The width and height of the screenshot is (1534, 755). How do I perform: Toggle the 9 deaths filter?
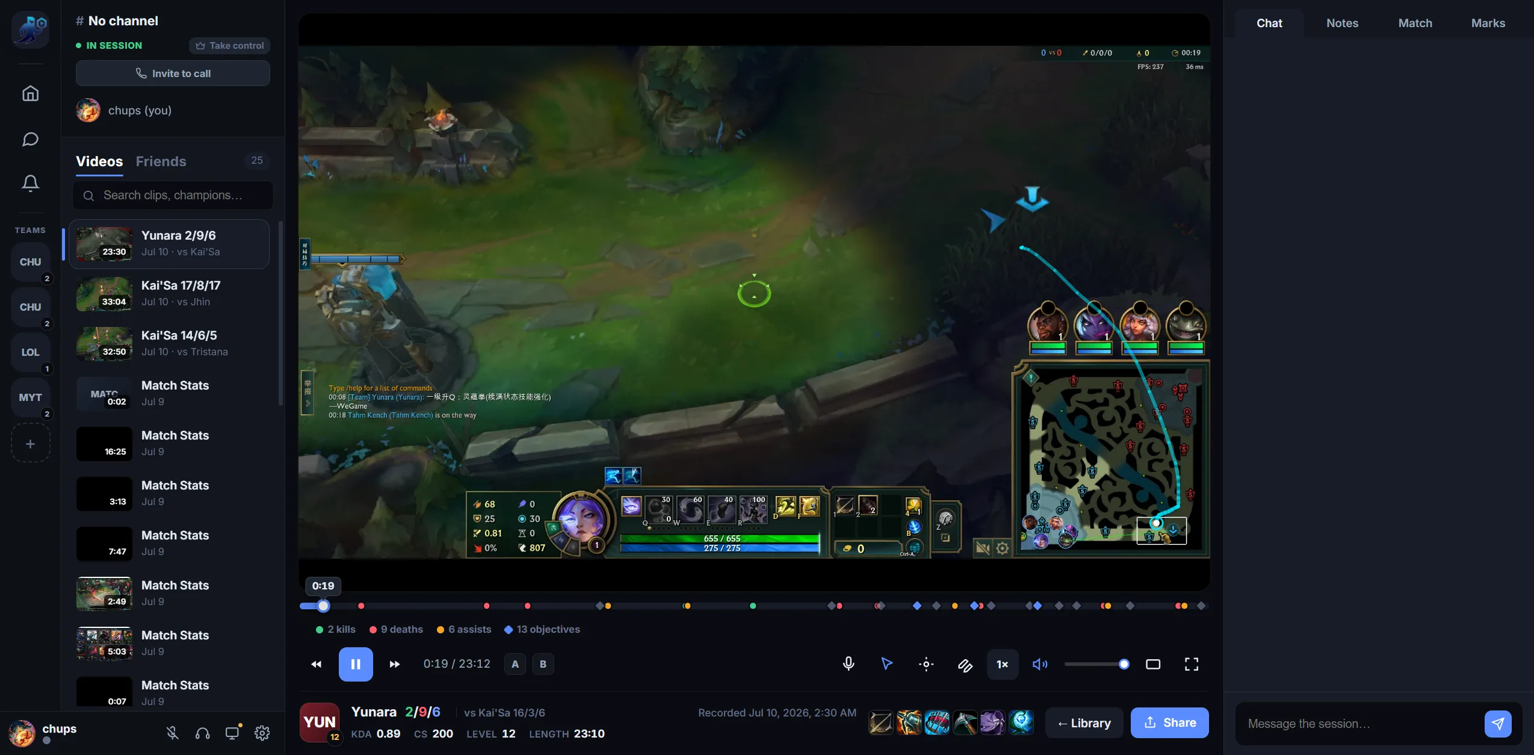[396, 629]
